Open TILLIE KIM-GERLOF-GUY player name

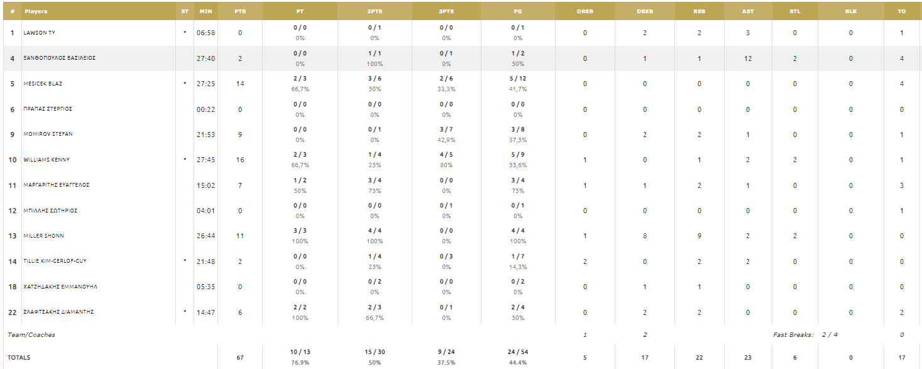55,261
